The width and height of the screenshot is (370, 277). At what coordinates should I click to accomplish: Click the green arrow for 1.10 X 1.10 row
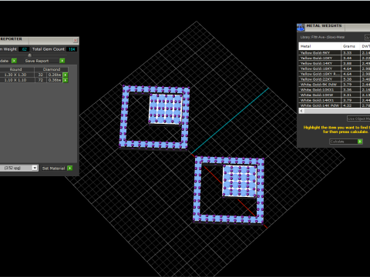pos(66,80)
